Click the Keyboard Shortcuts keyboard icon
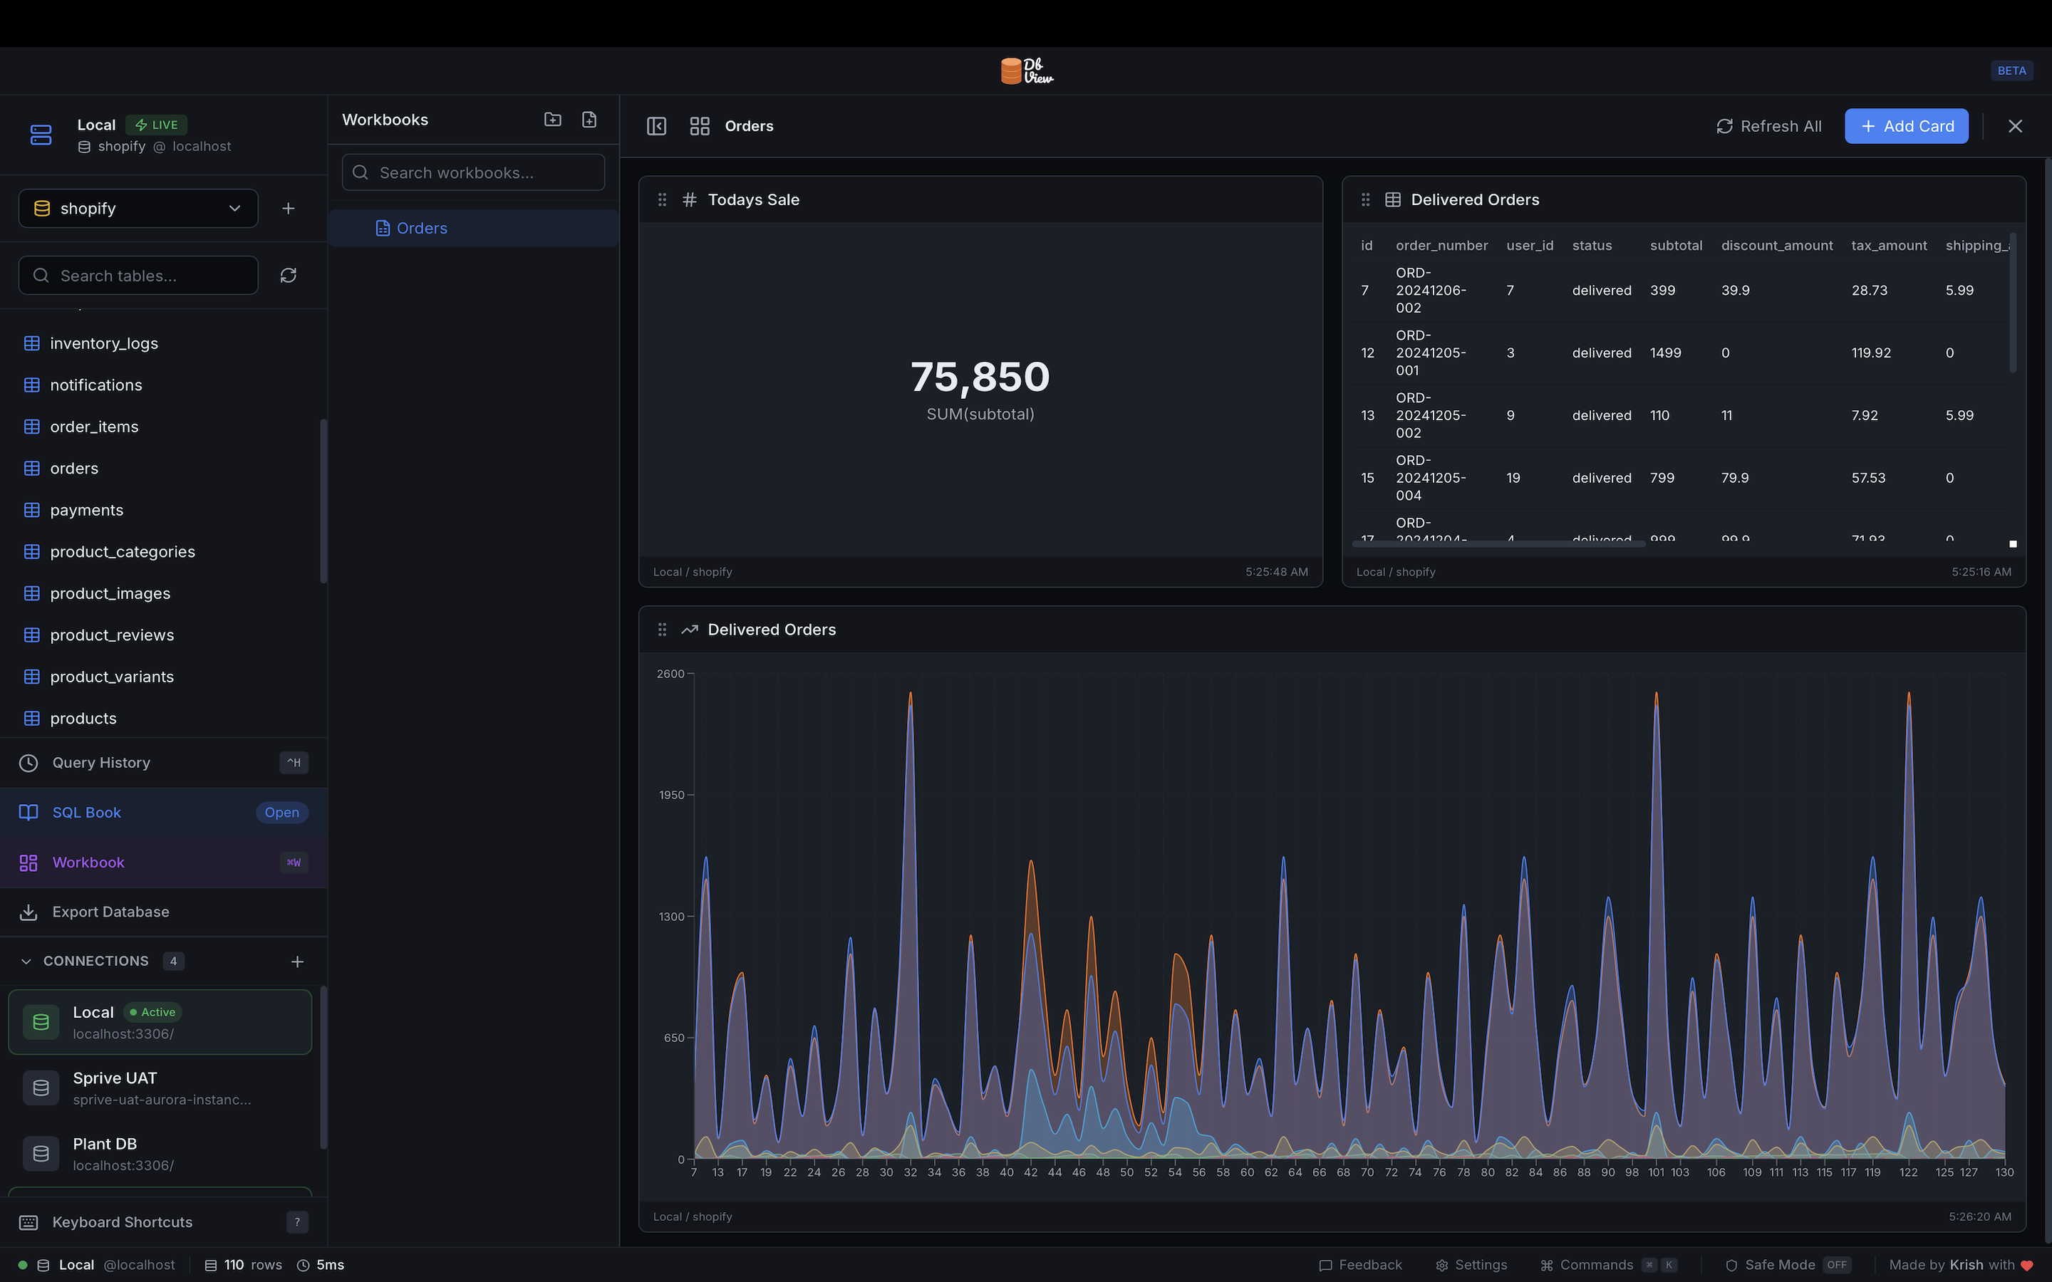The image size is (2052, 1282). (28, 1221)
